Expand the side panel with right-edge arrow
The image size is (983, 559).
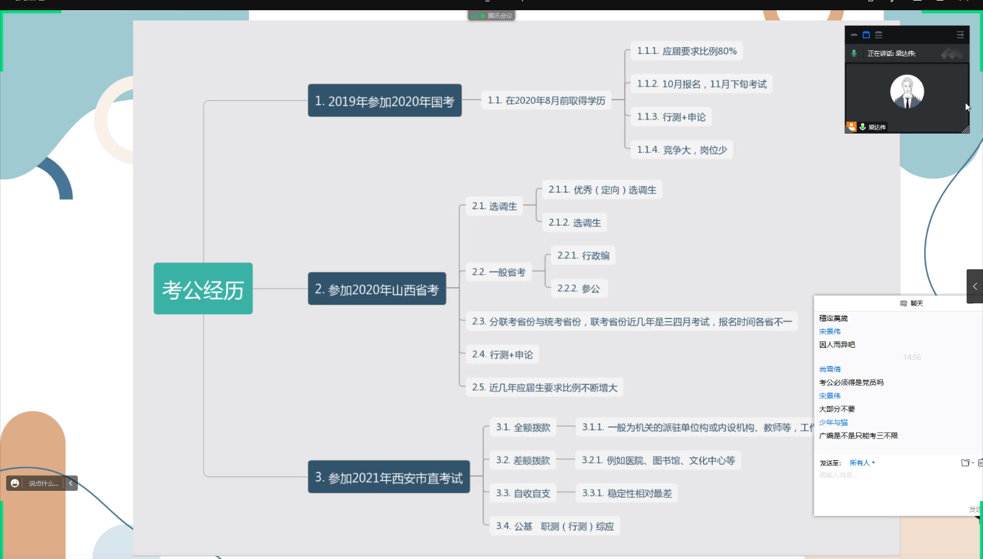click(975, 286)
